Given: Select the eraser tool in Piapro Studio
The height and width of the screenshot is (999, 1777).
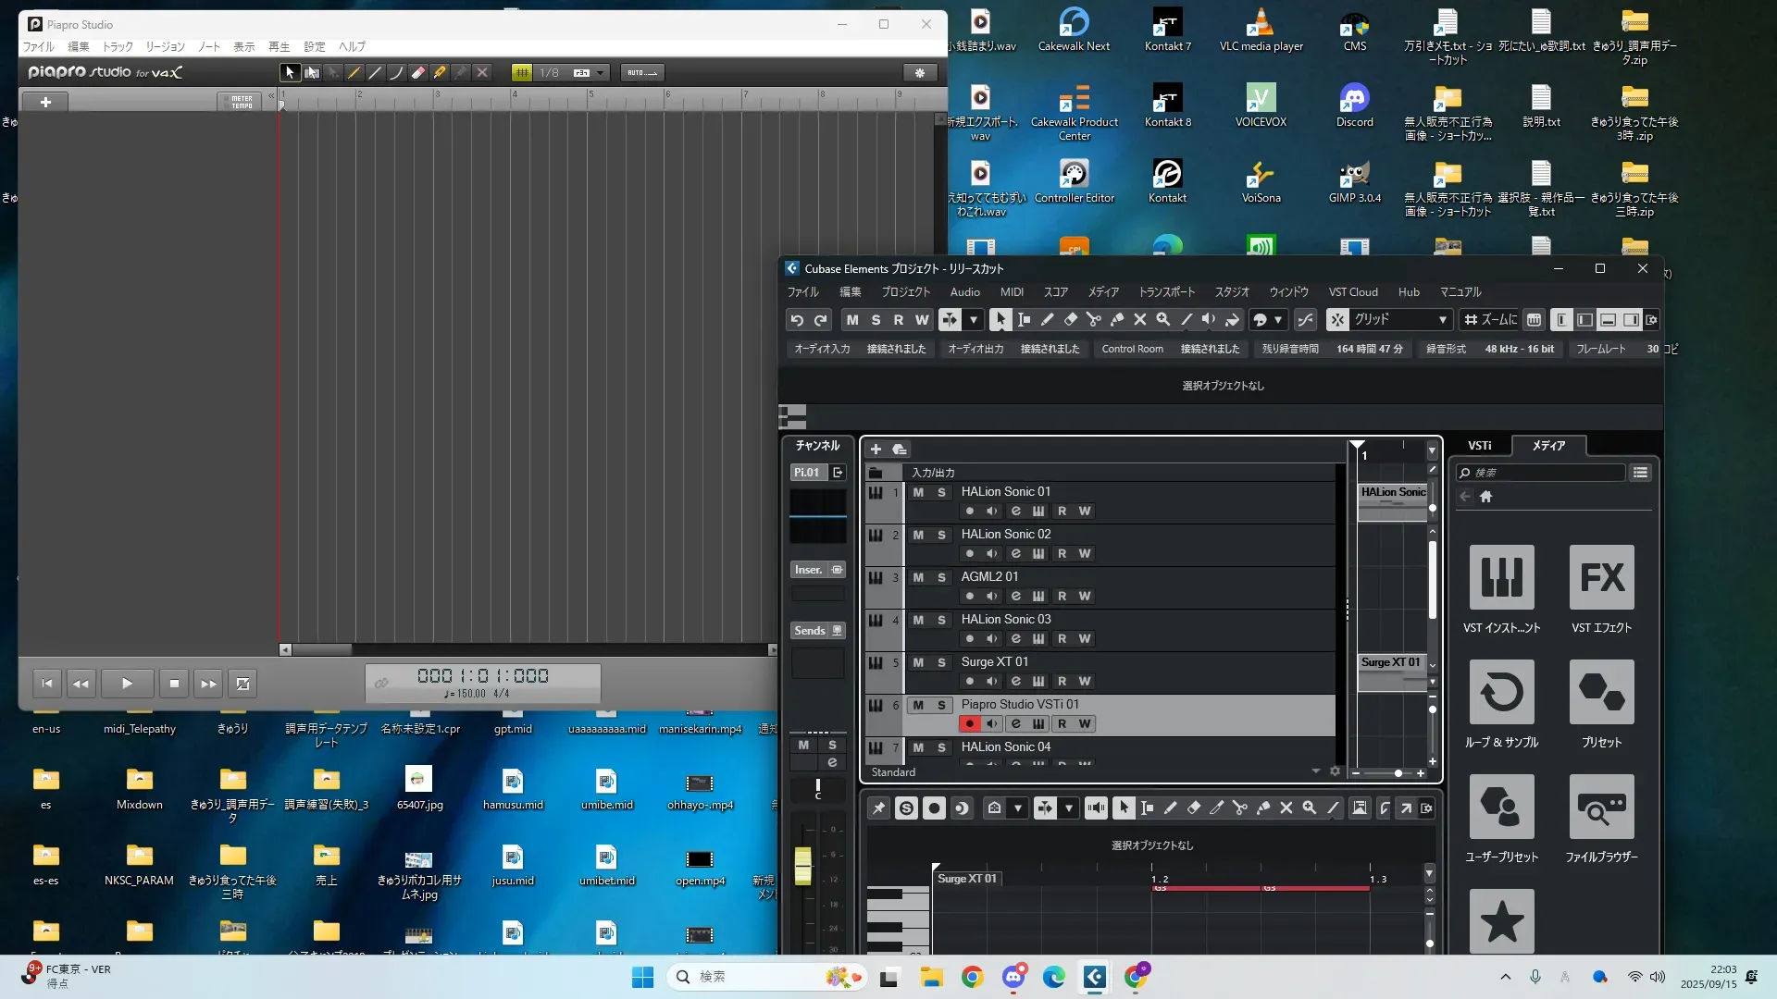Looking at the screenshot, I should [x=418, y=72].
